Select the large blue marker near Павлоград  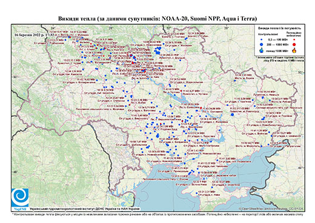[232, 115]
